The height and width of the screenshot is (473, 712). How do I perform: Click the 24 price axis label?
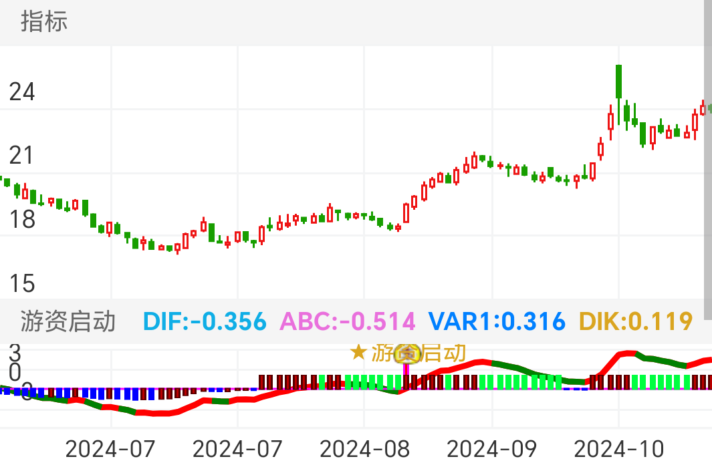pyautogui.click(x=21, y=92)
